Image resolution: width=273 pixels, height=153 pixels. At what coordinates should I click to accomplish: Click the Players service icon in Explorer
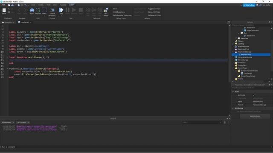pos(236,41)
